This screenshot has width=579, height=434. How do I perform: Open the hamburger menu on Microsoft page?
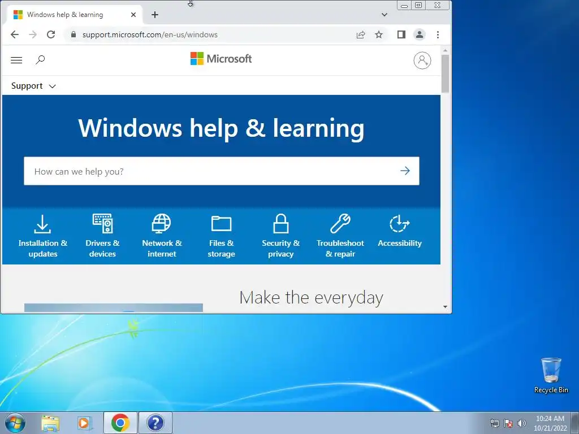16,60
